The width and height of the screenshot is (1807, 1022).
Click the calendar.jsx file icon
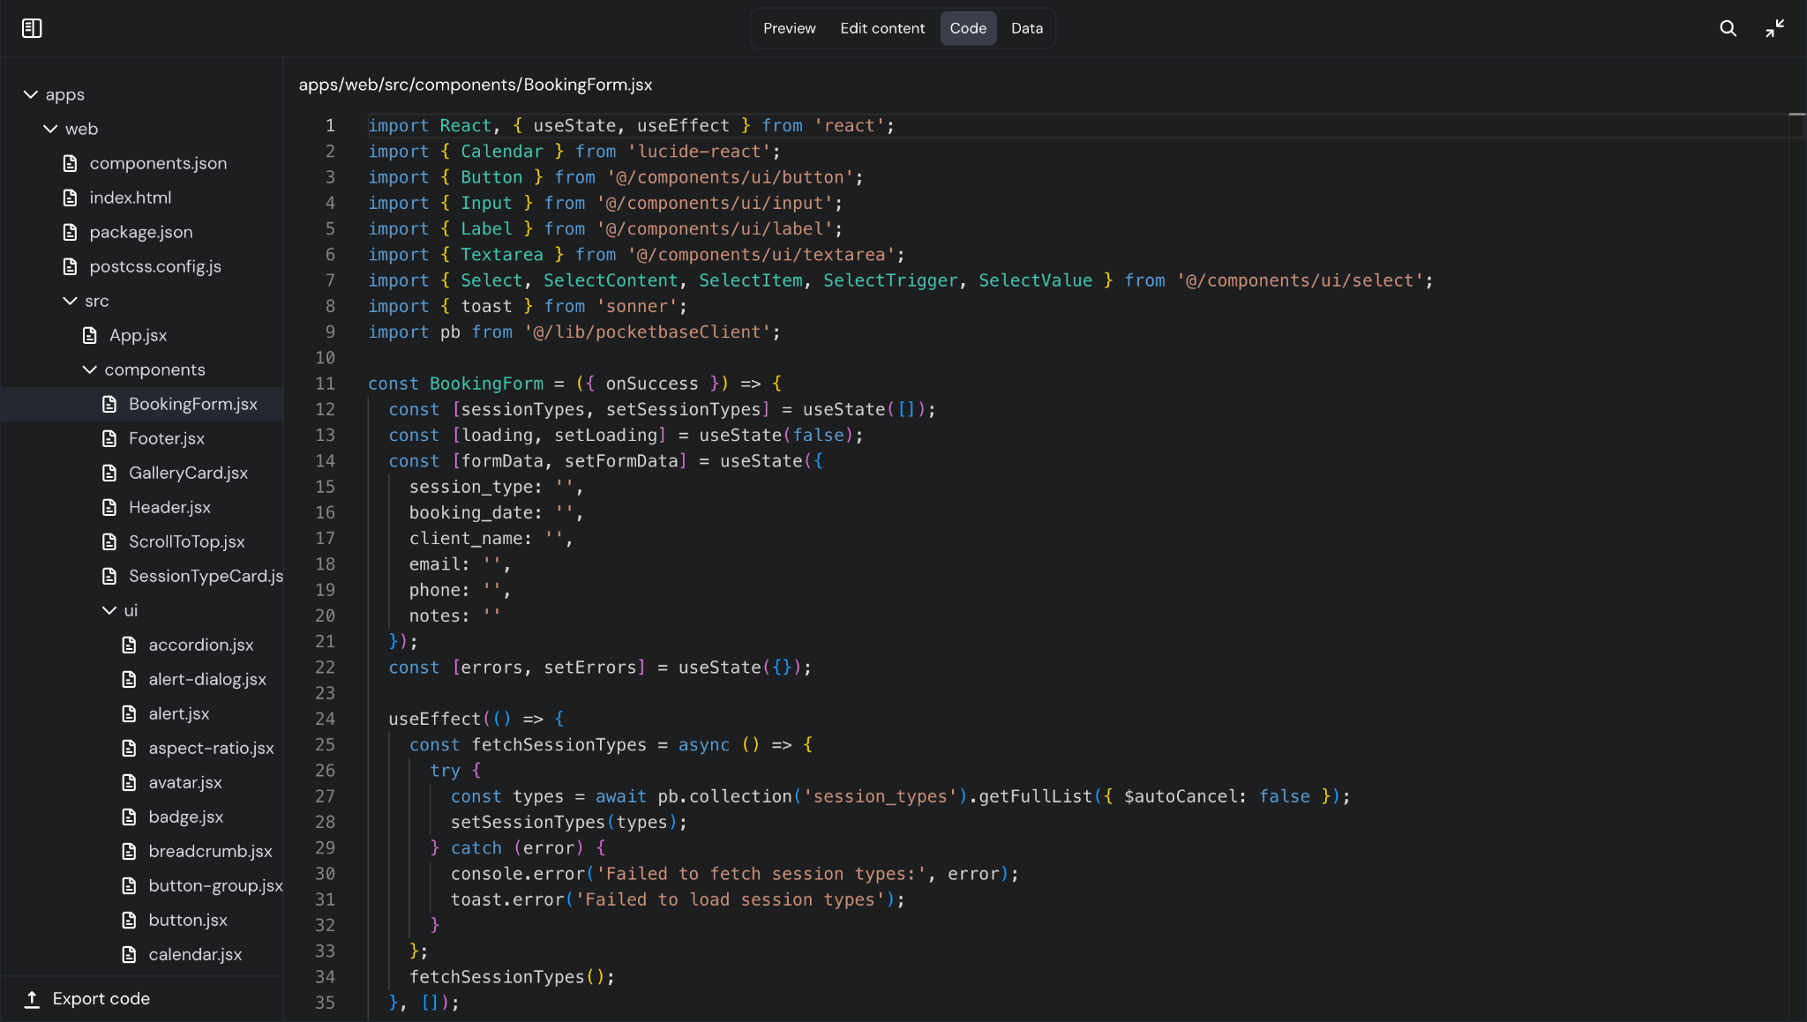tap(129, 954)
